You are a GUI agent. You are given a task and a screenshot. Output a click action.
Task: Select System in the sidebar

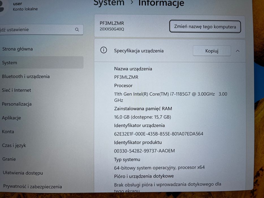point(41,63)
